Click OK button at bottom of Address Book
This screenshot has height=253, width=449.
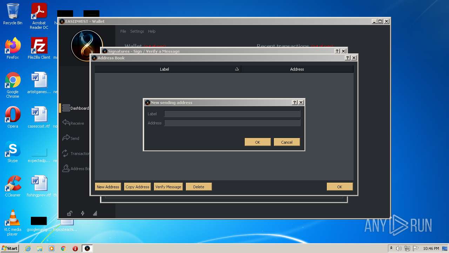pyautogui.click(x=340, y=187)
